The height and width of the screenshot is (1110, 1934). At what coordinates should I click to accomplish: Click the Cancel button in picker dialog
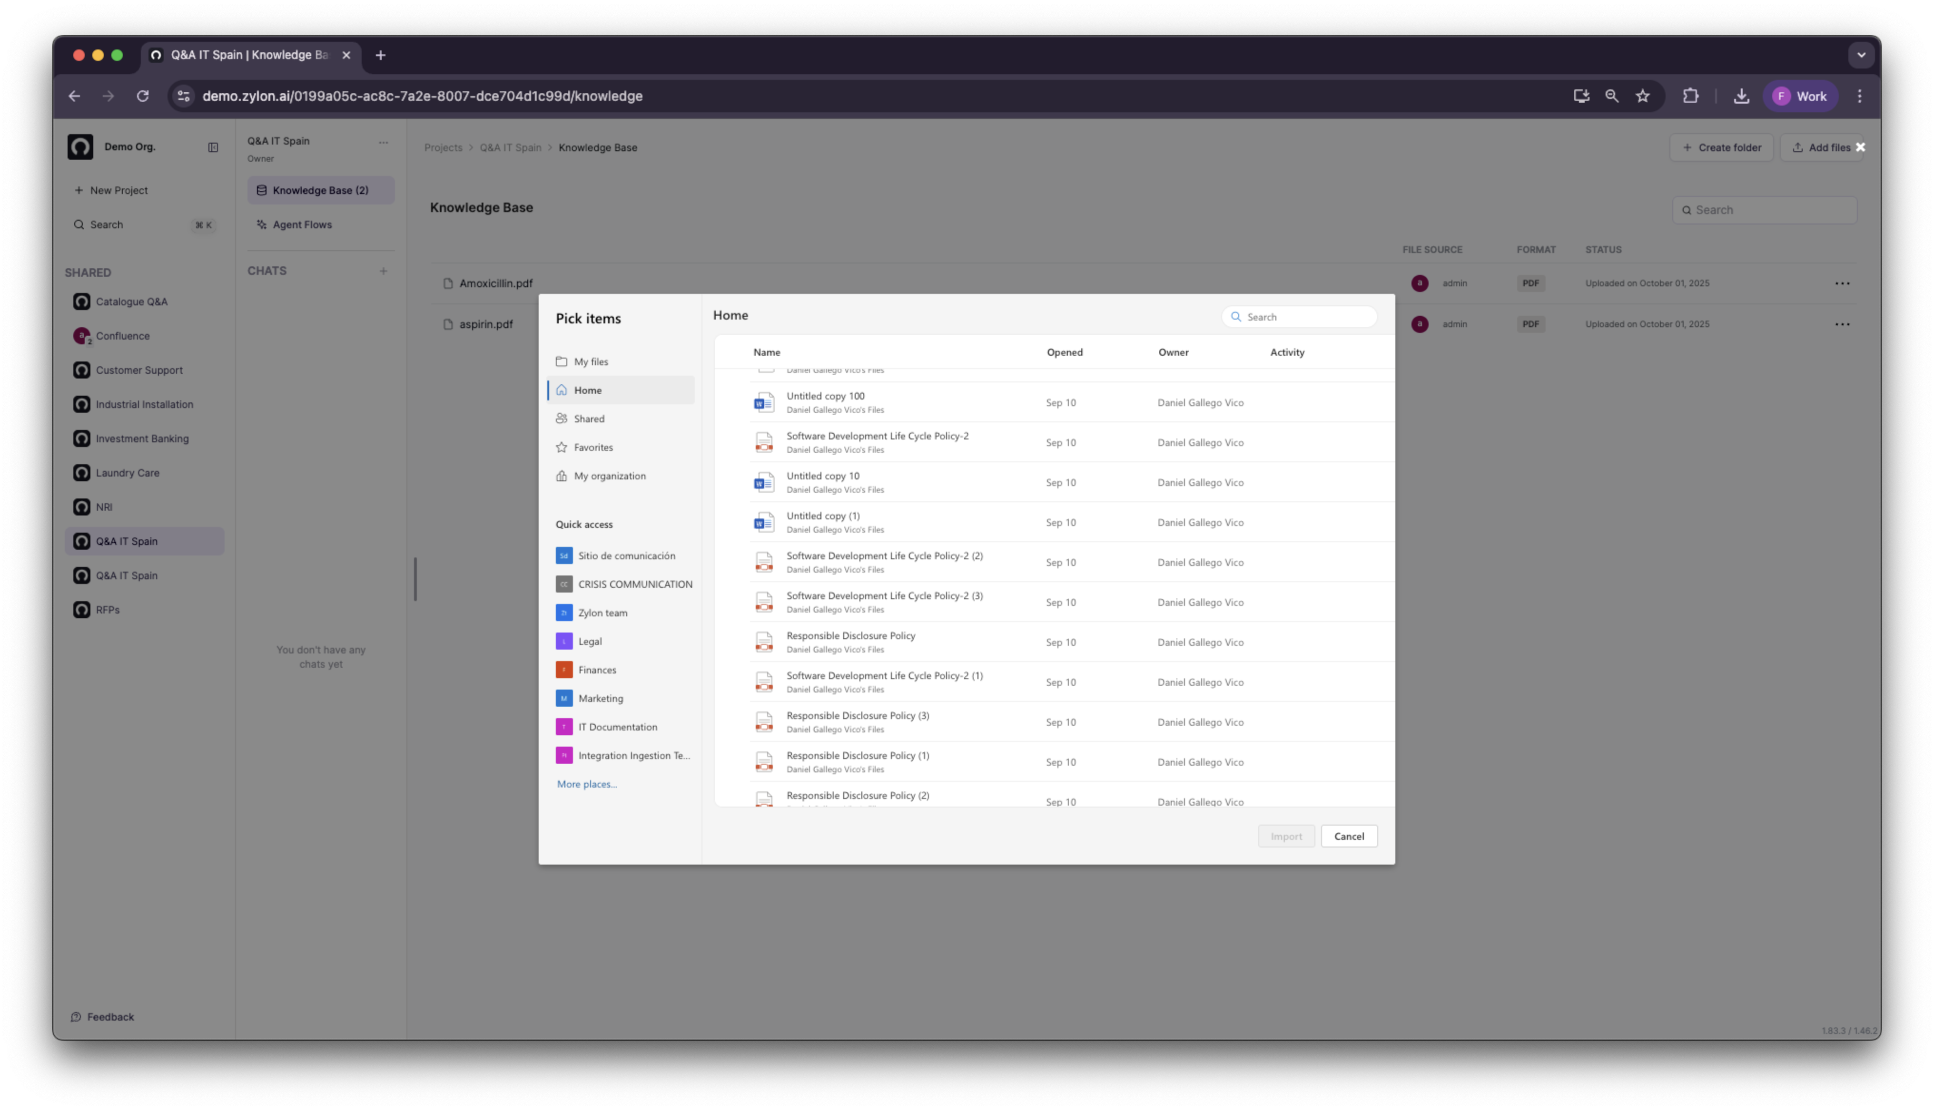point(1348,837)
